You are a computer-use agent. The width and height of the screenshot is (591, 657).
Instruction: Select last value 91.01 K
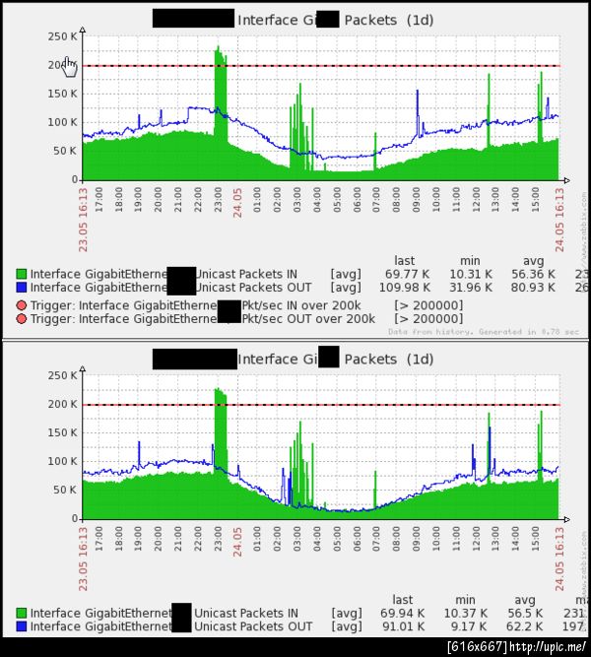tap(403, 626)
